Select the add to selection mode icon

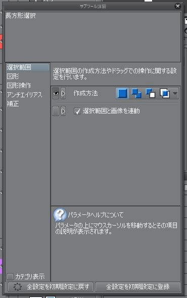[136, 93]
